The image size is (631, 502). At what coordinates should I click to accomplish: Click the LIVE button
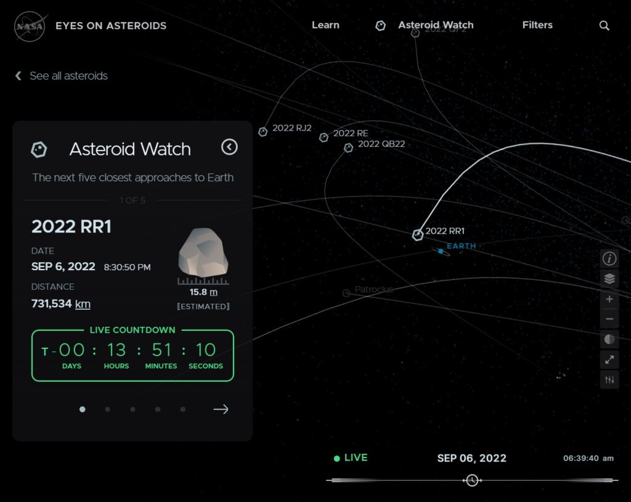[x=351, y=458]
